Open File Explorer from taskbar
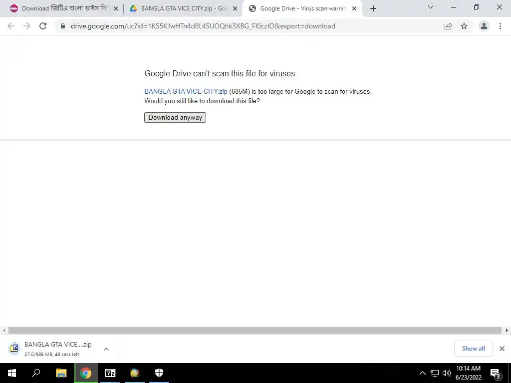511x383 pixels. pyautogui.click(x=61, y=373)
